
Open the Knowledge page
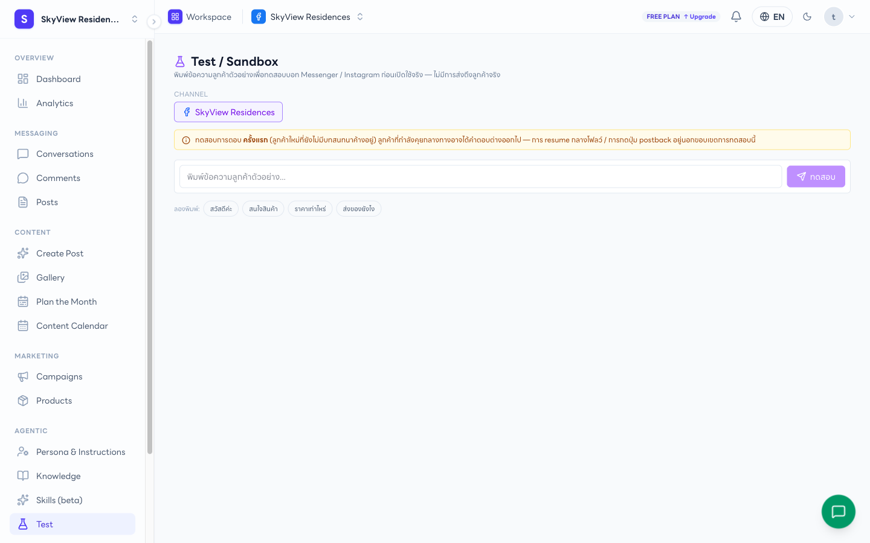[72, 476]
